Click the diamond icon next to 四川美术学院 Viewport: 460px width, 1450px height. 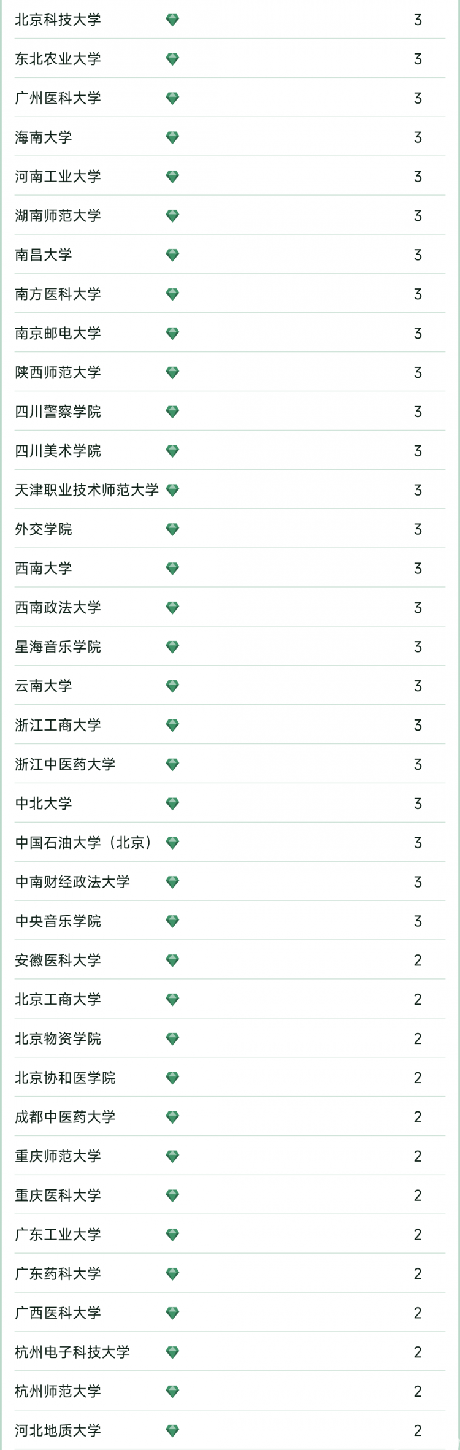point(172,451)
